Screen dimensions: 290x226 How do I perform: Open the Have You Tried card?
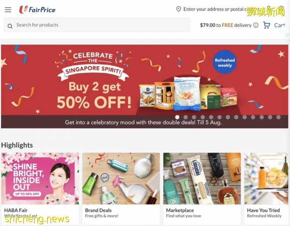[x=266, y=189]
